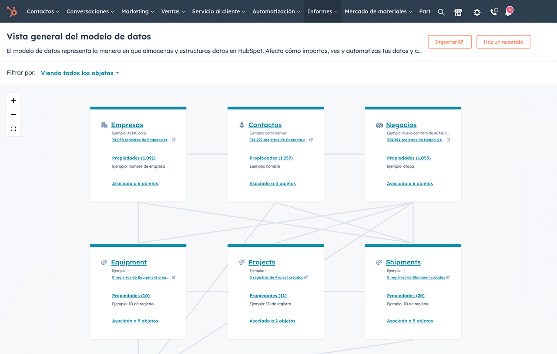Zoom out with the minus button
The height and width of the screenshot is (354, 557).
click(x=13, y=115)
